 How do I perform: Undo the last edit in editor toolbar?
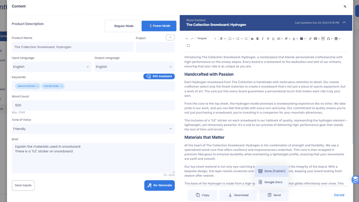pos(187,39)
